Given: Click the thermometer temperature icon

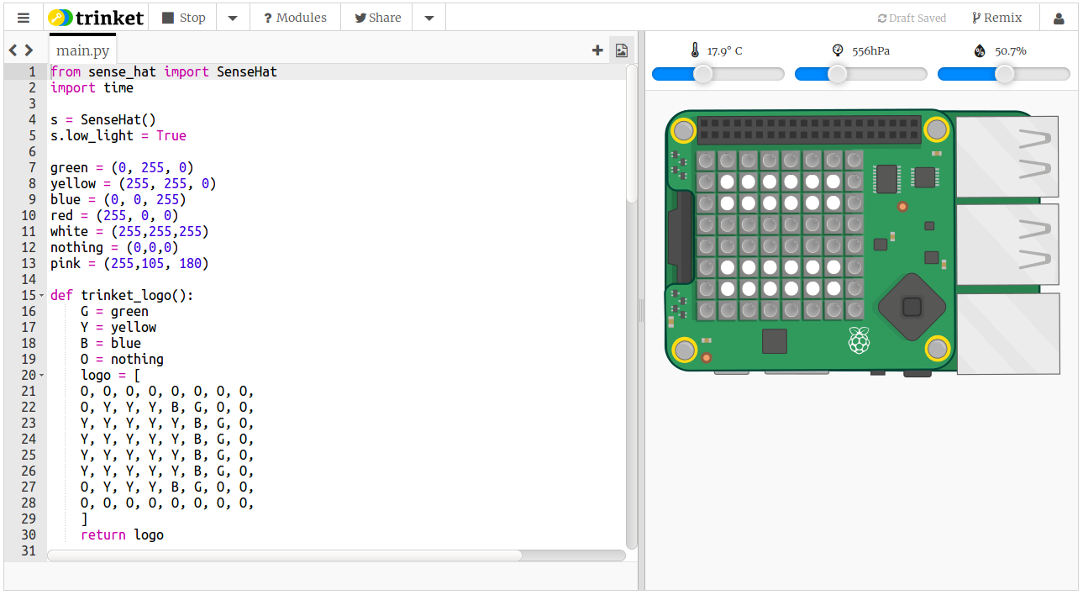Looking at the screenshot, I should click(x=695, y=50).
